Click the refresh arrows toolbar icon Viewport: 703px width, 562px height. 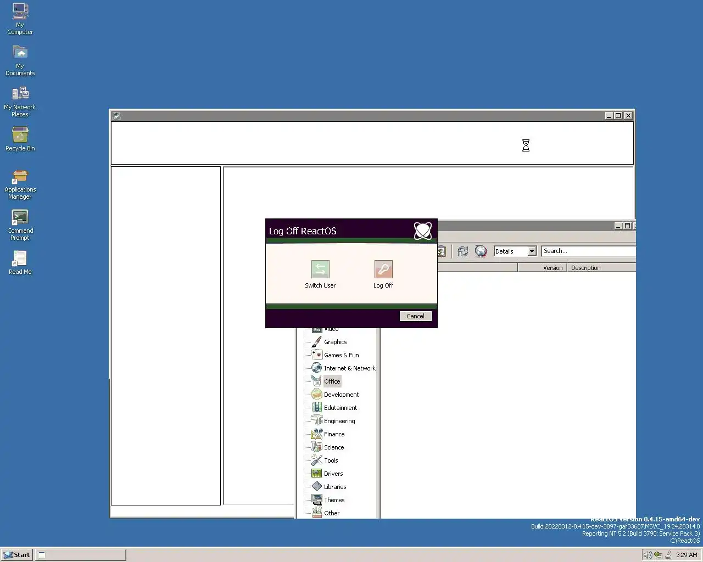tap(463, 251)
